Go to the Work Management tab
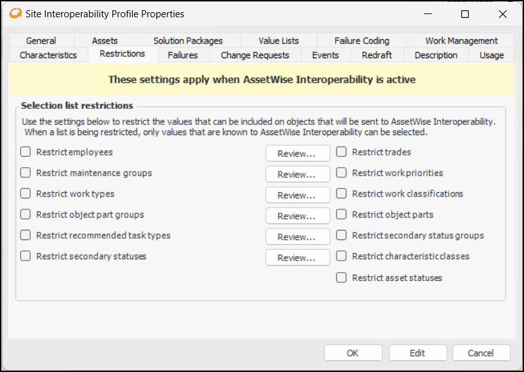 coord(461,41)
